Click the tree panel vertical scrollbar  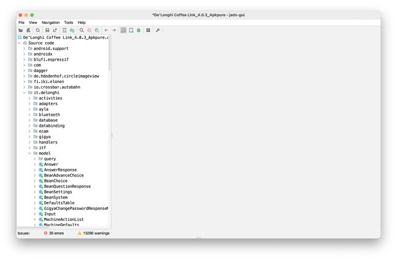click(110, 53)
